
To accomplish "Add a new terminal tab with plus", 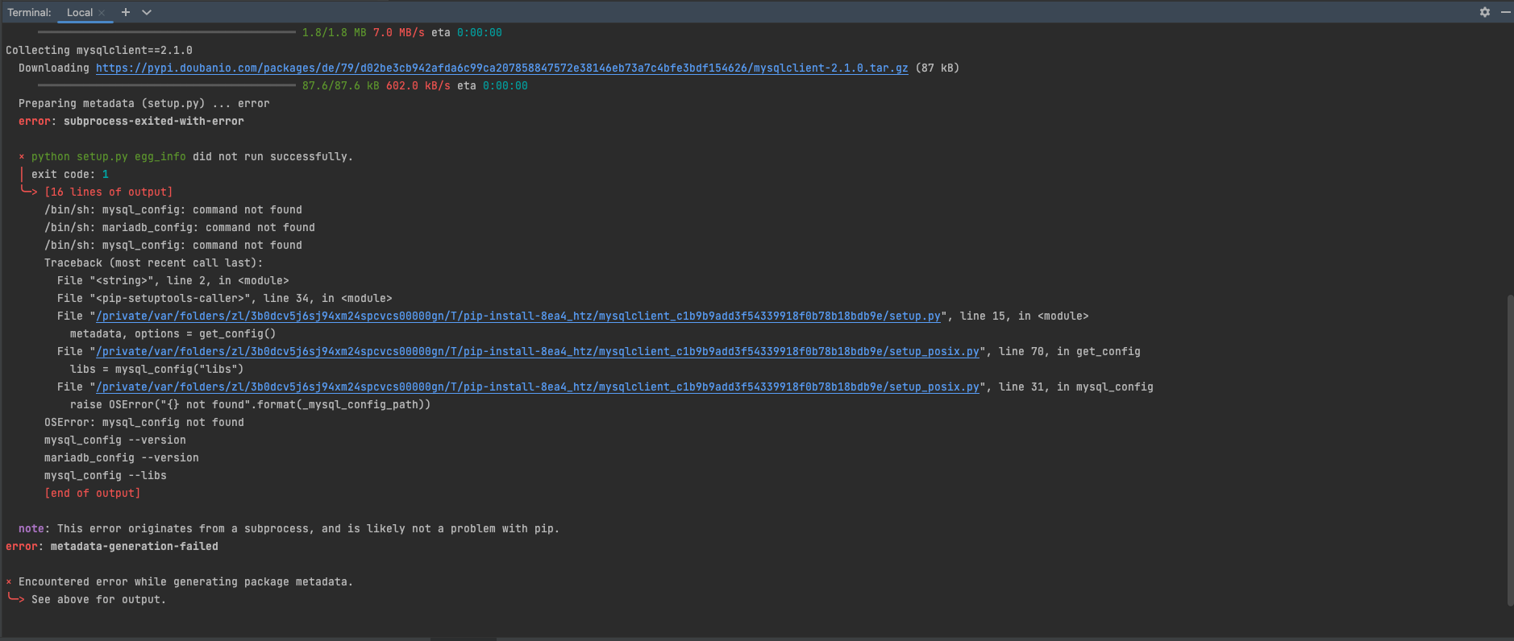I will click(x=125, y=12).
